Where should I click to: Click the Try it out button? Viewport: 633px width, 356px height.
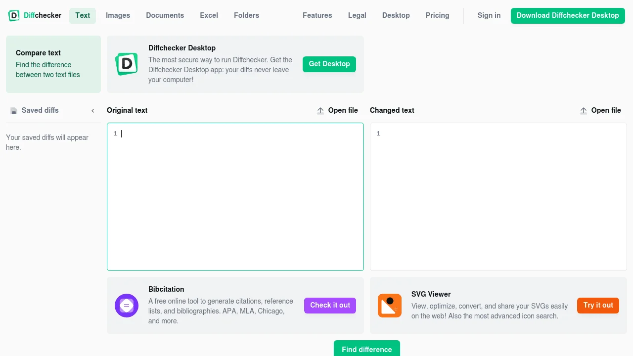tap(597, 305)
